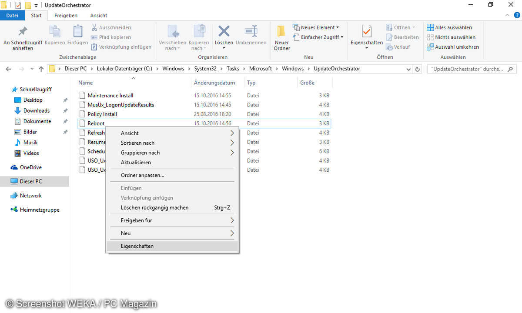Open the Datei tab
This screenshot has width=522, height=313.
pos(12,15)
